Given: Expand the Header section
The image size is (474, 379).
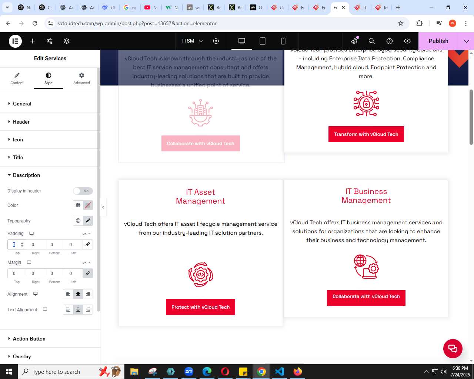Looking at the screenshot, I should 50,122.
